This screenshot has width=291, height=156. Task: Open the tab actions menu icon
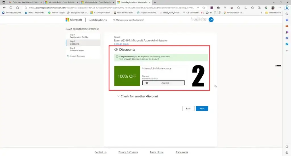pos(3,2)
